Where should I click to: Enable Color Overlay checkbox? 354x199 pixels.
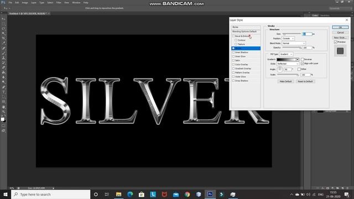(x=233, y=65)
